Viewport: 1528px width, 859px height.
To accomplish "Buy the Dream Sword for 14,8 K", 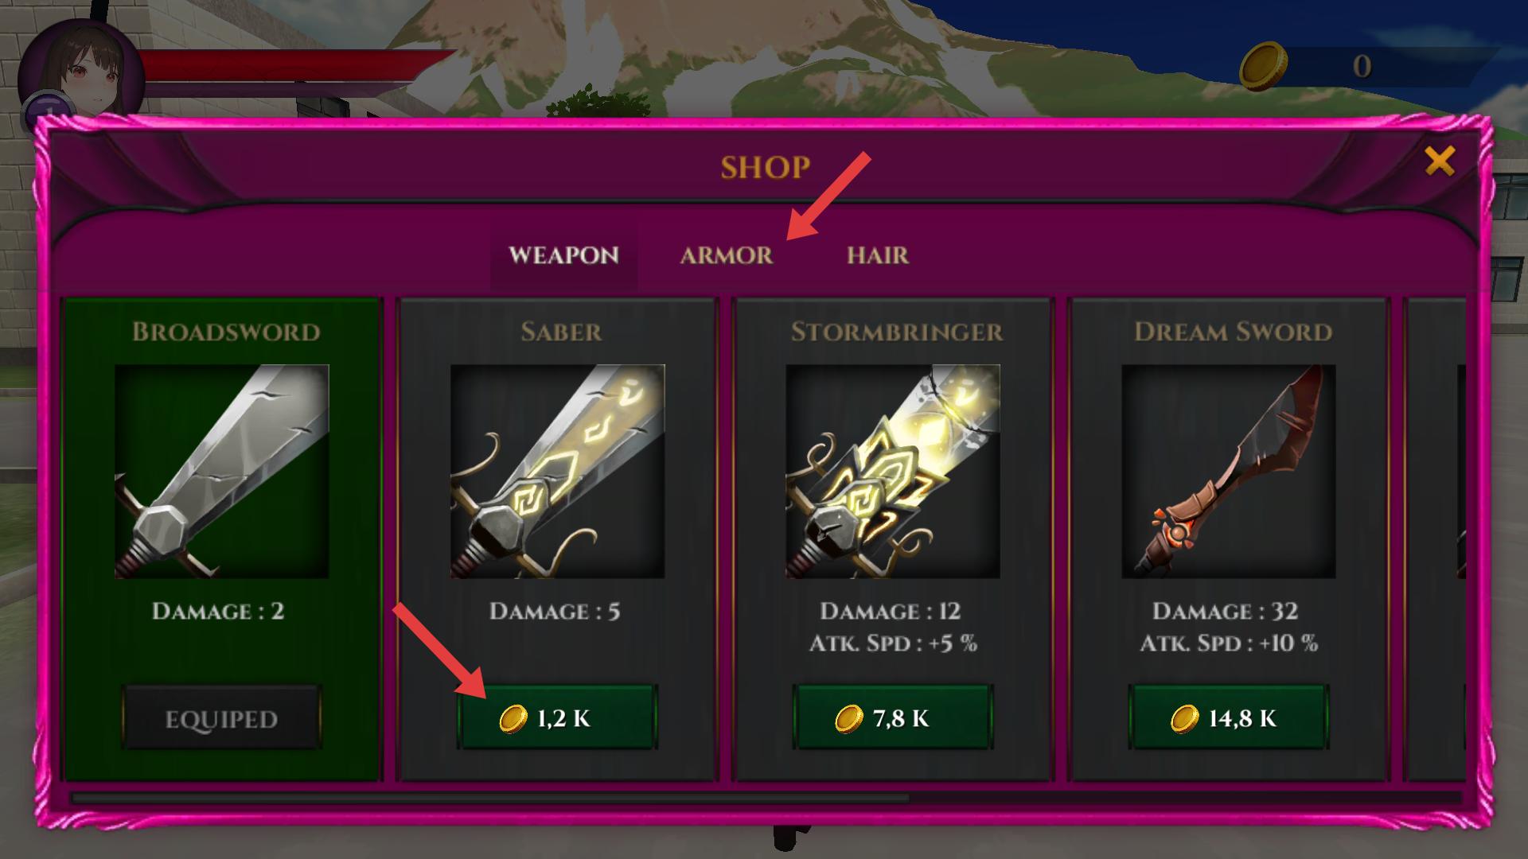I will click(x=1229, y=717).
